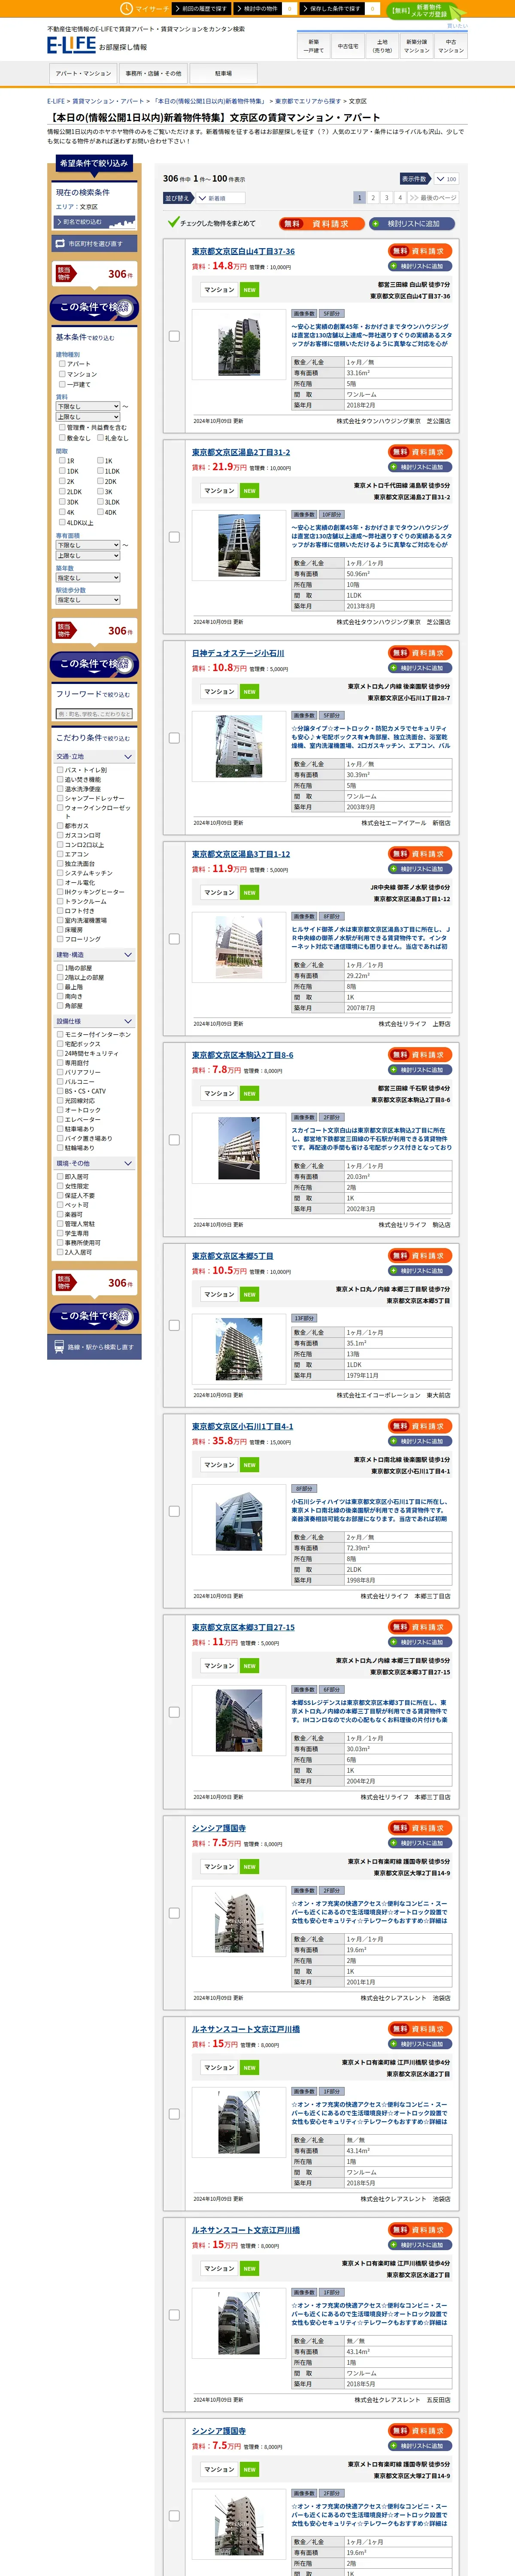515x2576 pixels.
Task: Open photo of 本郷5丁目 listing
Action: point(240,1349)
